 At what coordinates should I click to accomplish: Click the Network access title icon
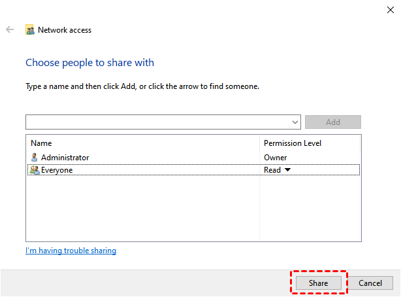click(30, 30)
